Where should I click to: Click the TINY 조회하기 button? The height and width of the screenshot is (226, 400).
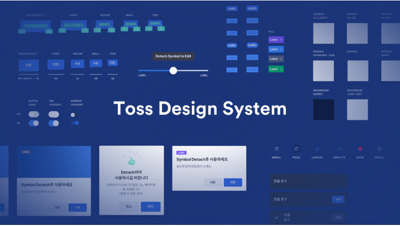[x=155, y=23]
